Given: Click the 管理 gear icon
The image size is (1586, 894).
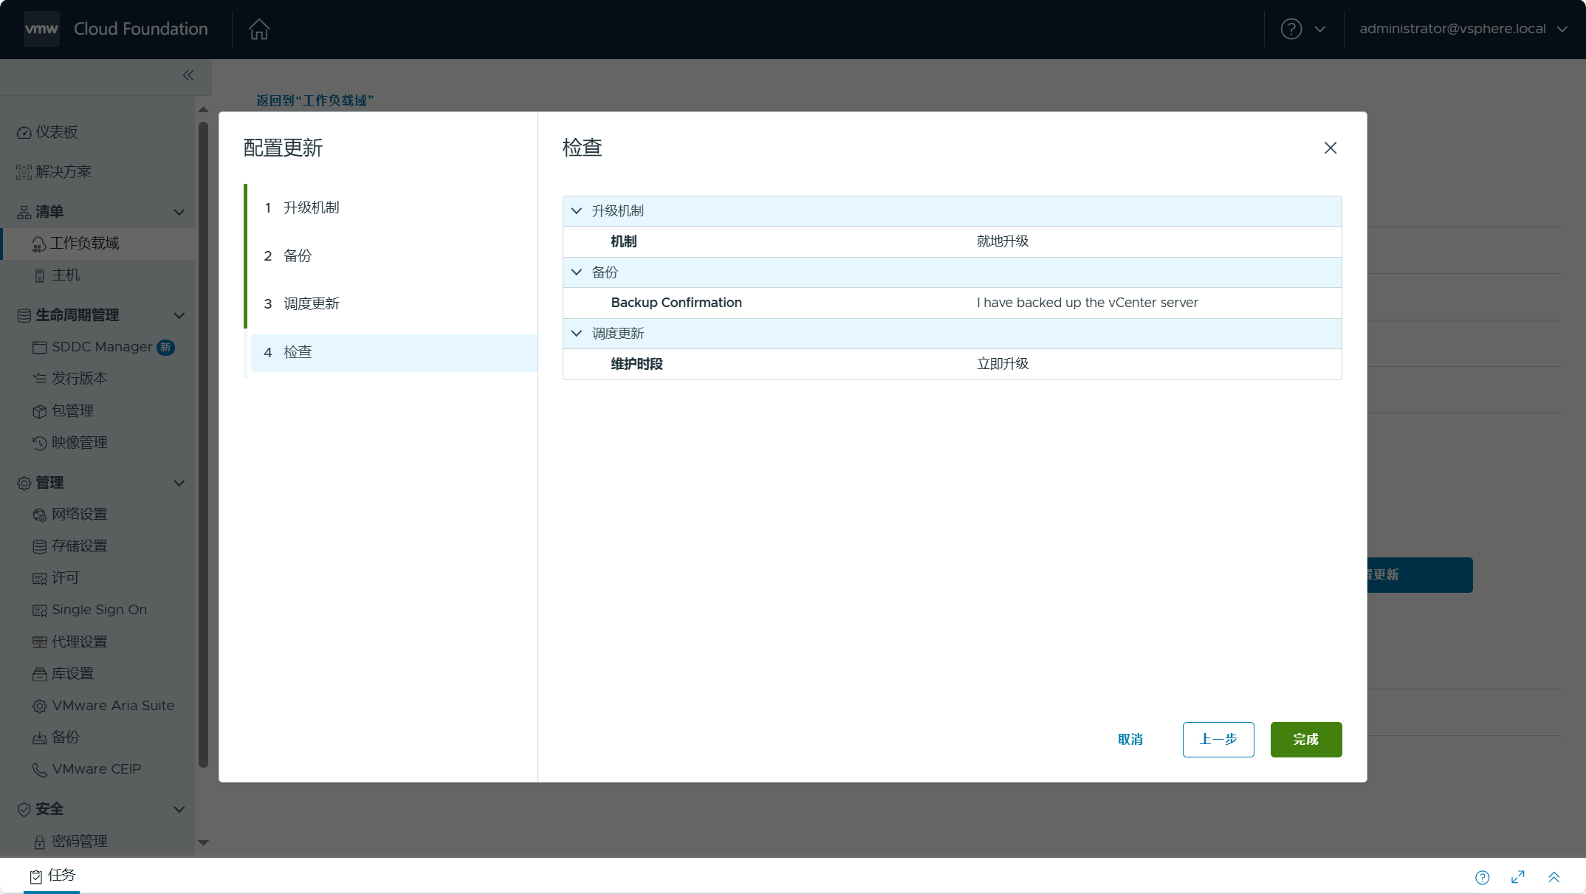Looking at the screenshot, I should click(x=24, y=484).
